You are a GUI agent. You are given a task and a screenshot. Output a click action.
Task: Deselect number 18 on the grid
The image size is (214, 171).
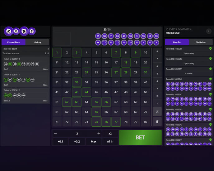[x=126, y=62]
